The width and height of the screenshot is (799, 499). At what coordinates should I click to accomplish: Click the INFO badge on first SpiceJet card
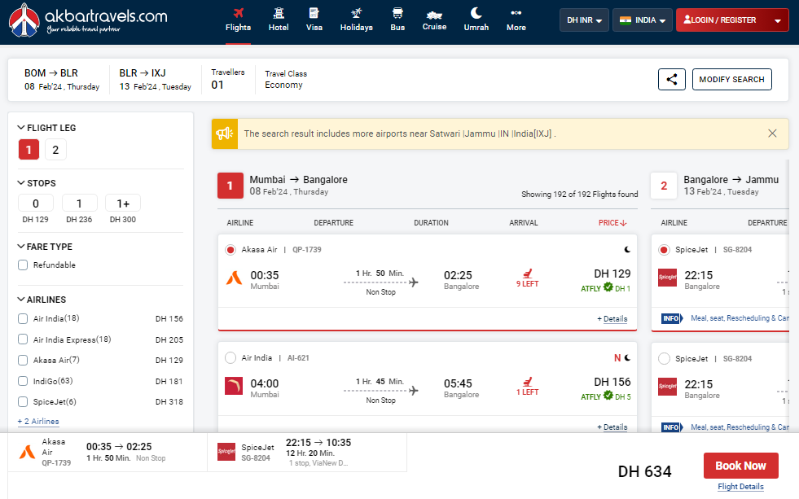pyautogui.click(x=672, y=318)
